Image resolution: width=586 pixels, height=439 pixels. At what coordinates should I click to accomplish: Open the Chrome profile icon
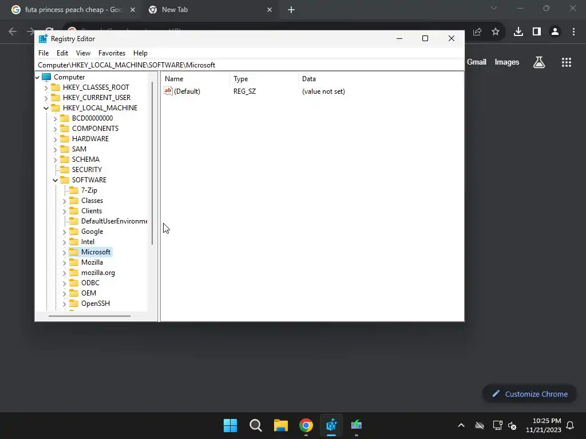555,32
